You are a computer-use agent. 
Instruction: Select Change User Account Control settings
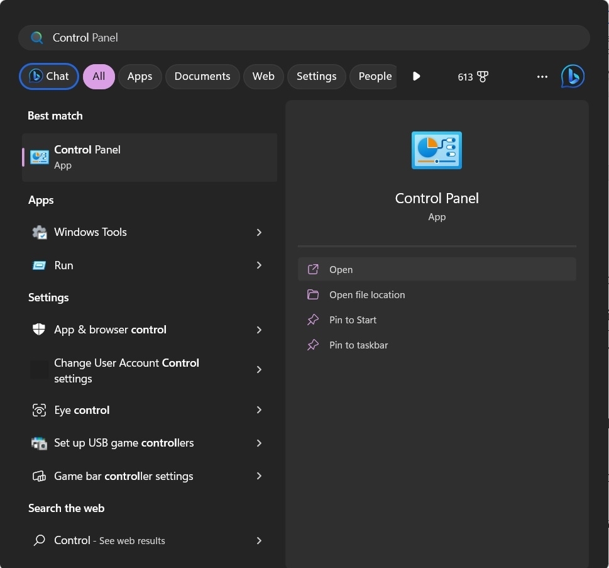pos(150,370)
